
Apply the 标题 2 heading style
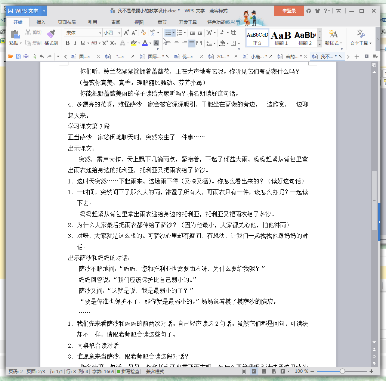coord(305,38)
